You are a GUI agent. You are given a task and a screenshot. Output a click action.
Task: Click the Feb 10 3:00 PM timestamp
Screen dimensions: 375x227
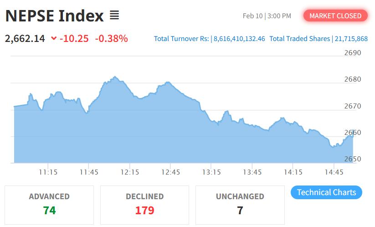[267, 16]
